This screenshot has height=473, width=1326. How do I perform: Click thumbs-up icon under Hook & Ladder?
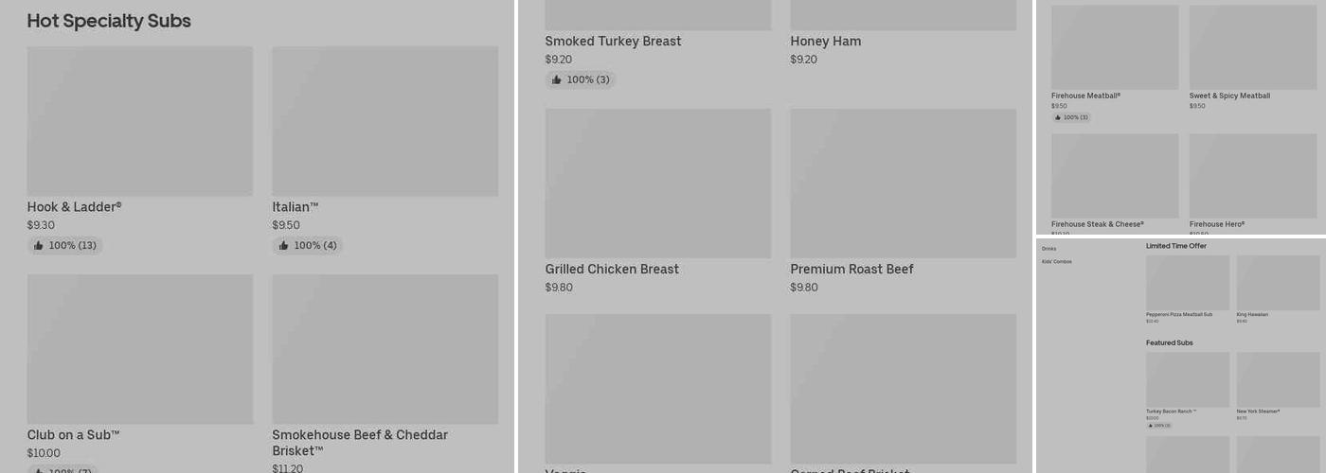39,246
